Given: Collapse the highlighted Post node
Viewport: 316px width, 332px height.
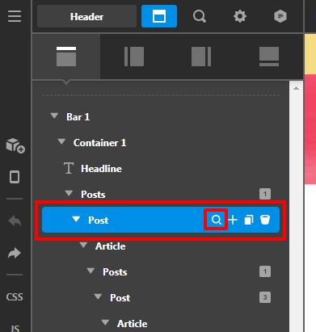Looking at the screenshot, I should [76, 219].
